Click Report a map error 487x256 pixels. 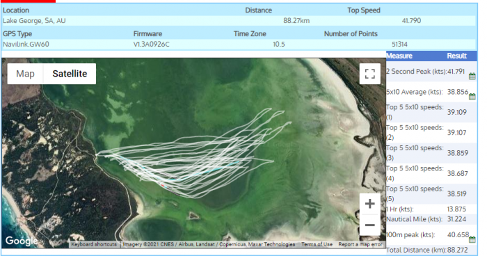[360, 244]
